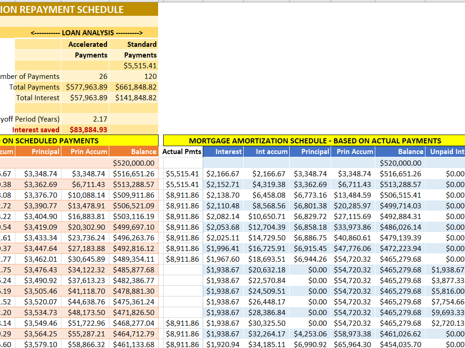Select unpaid interest cell $5,816.00

tap(445, 291)
